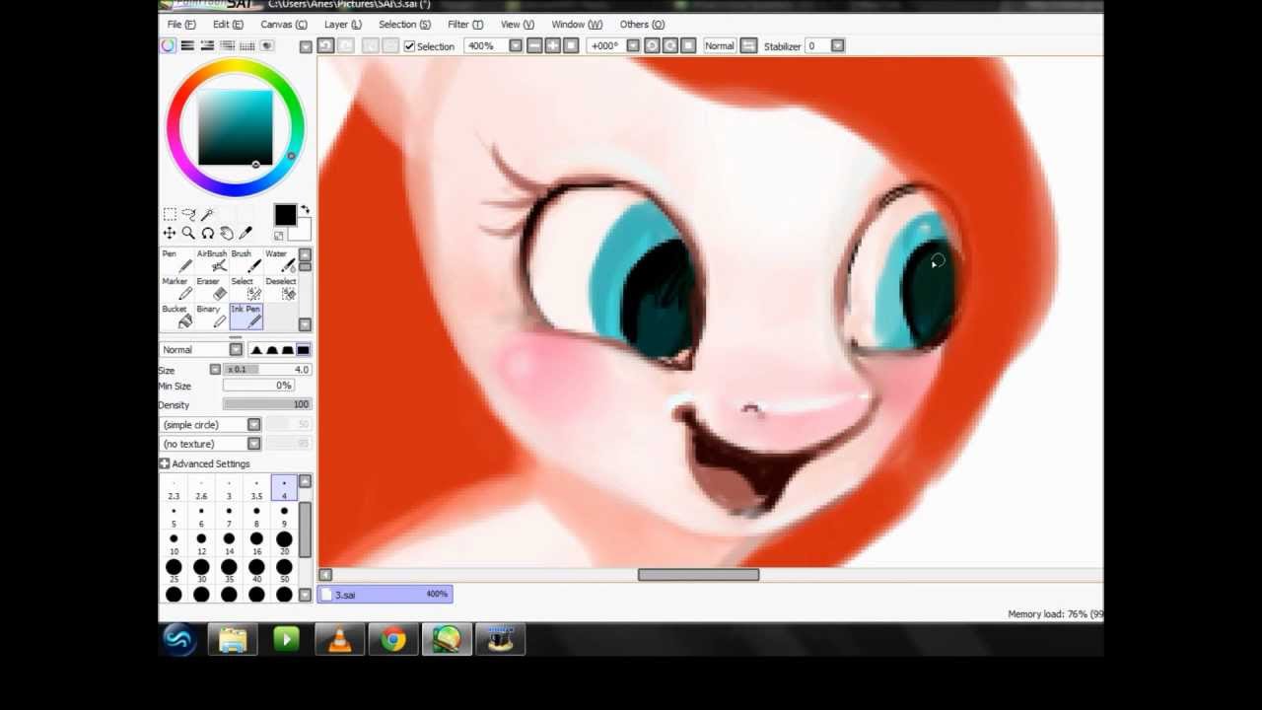Open Google Chrome from the taskbar
Image resolution: width=1262 pixels, height=710 pixels.
[393, 640]
